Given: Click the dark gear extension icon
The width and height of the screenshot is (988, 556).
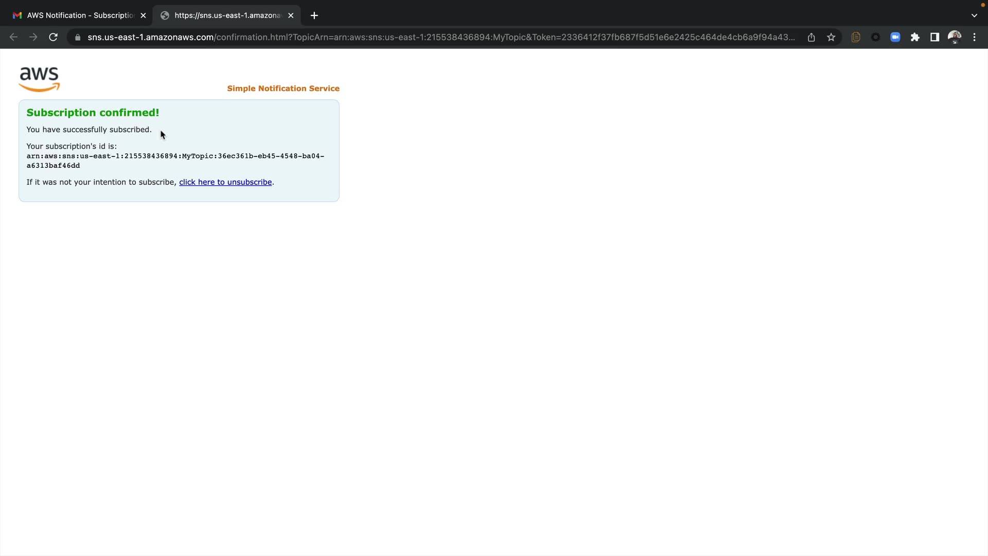Looking at the screenshot, I should [875, 37].
